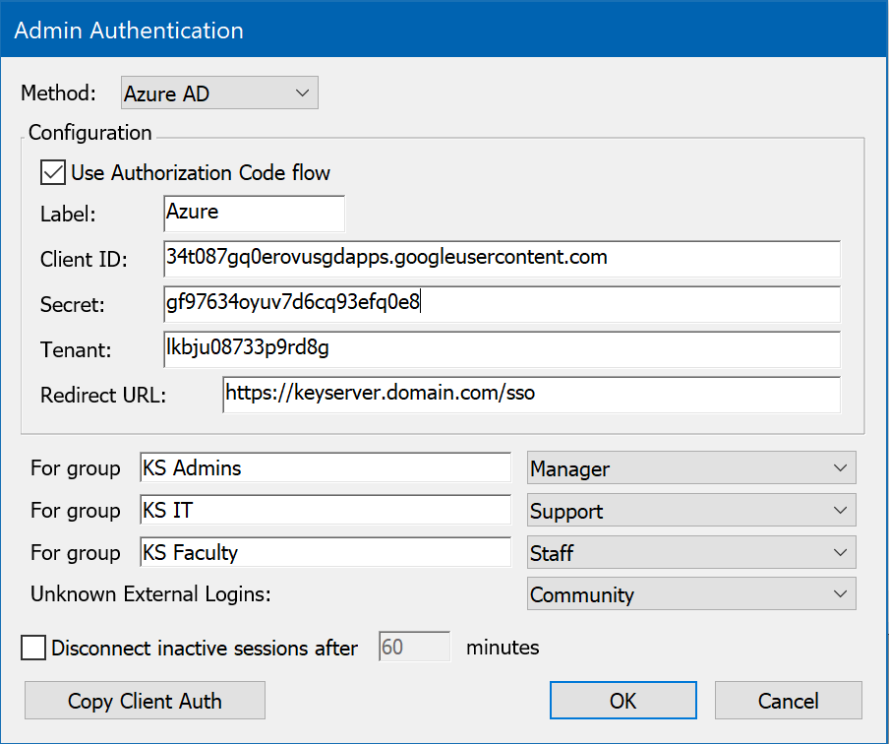Click the Unknown External Logins label

click(150, 594)
